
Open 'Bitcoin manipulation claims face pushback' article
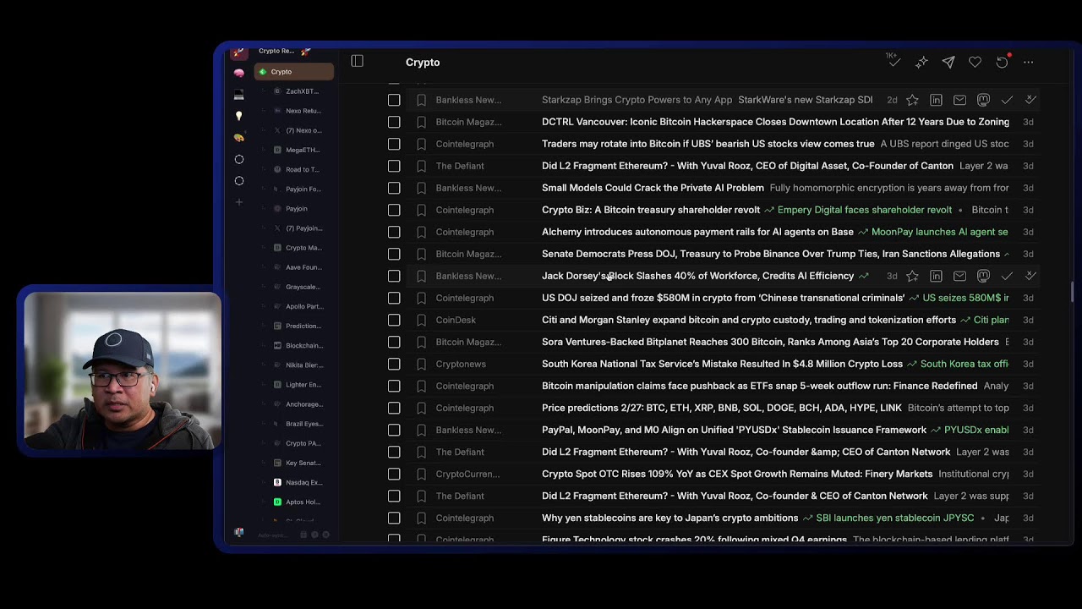pos(759,386)
